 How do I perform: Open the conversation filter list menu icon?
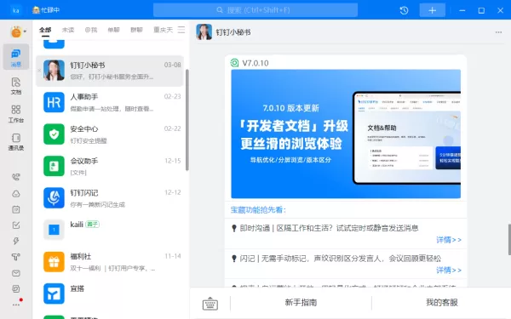[181, 30]
